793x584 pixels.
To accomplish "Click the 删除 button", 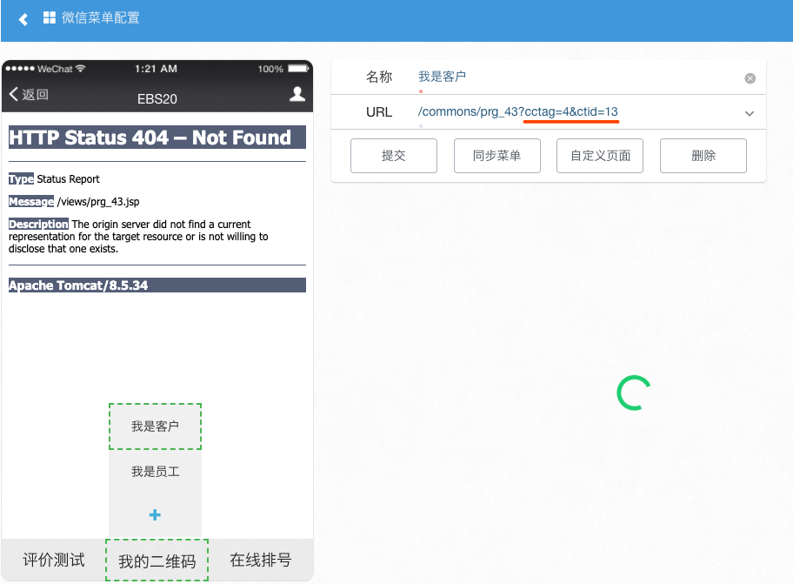I will [703, 156].
